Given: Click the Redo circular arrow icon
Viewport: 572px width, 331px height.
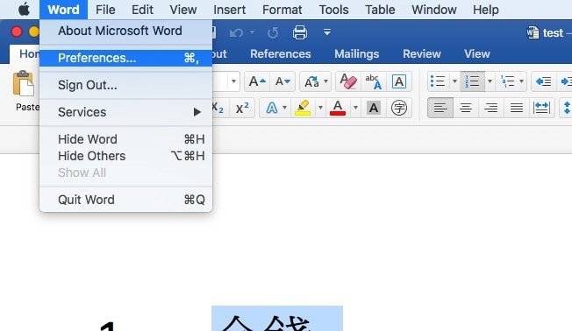Looking at the screenshot, I should tap(273, 32).
